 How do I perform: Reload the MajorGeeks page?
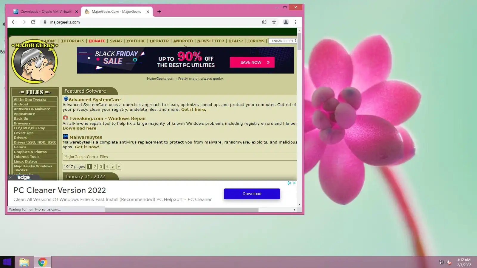click(x=33, y=22)
